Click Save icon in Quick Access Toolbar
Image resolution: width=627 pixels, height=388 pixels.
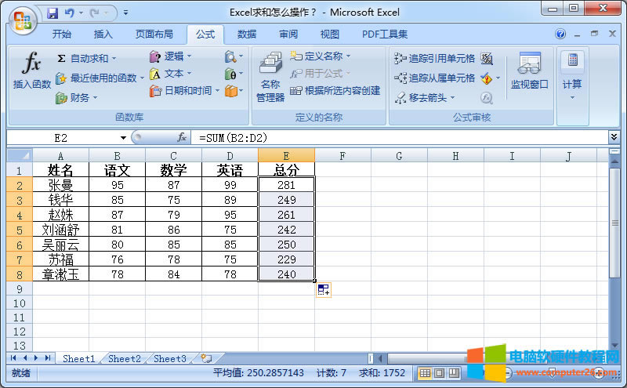point(53,13)
